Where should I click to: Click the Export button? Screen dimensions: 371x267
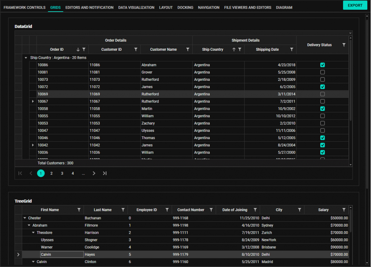(355, 5)
